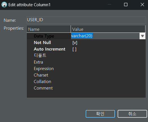Image resolution: width=148 pixels, height=122 pixels.
Task: Select the Extra property row
Action: [x=86, y=62]
